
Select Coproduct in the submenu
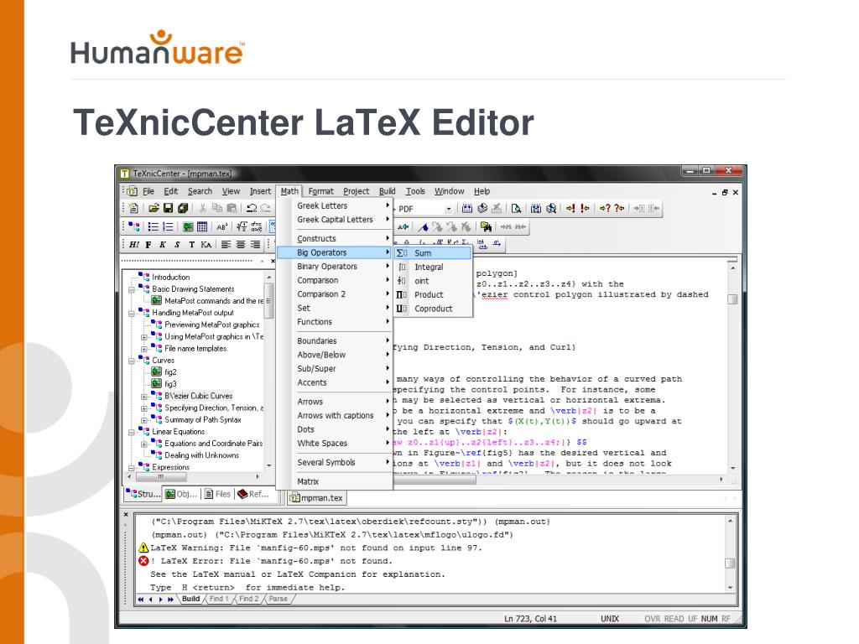pyautogui.click(x=433, y=309)
